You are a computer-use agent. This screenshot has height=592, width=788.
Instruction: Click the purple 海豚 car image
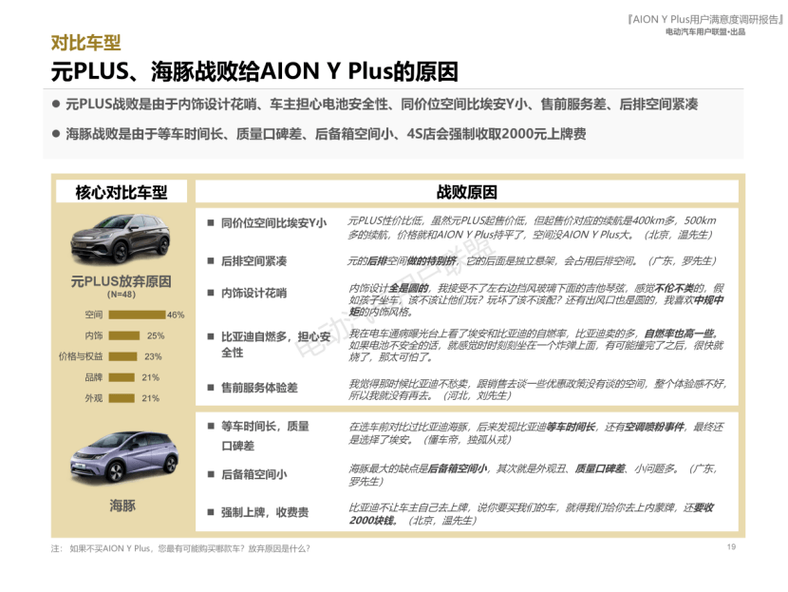(x=124, y=458)
